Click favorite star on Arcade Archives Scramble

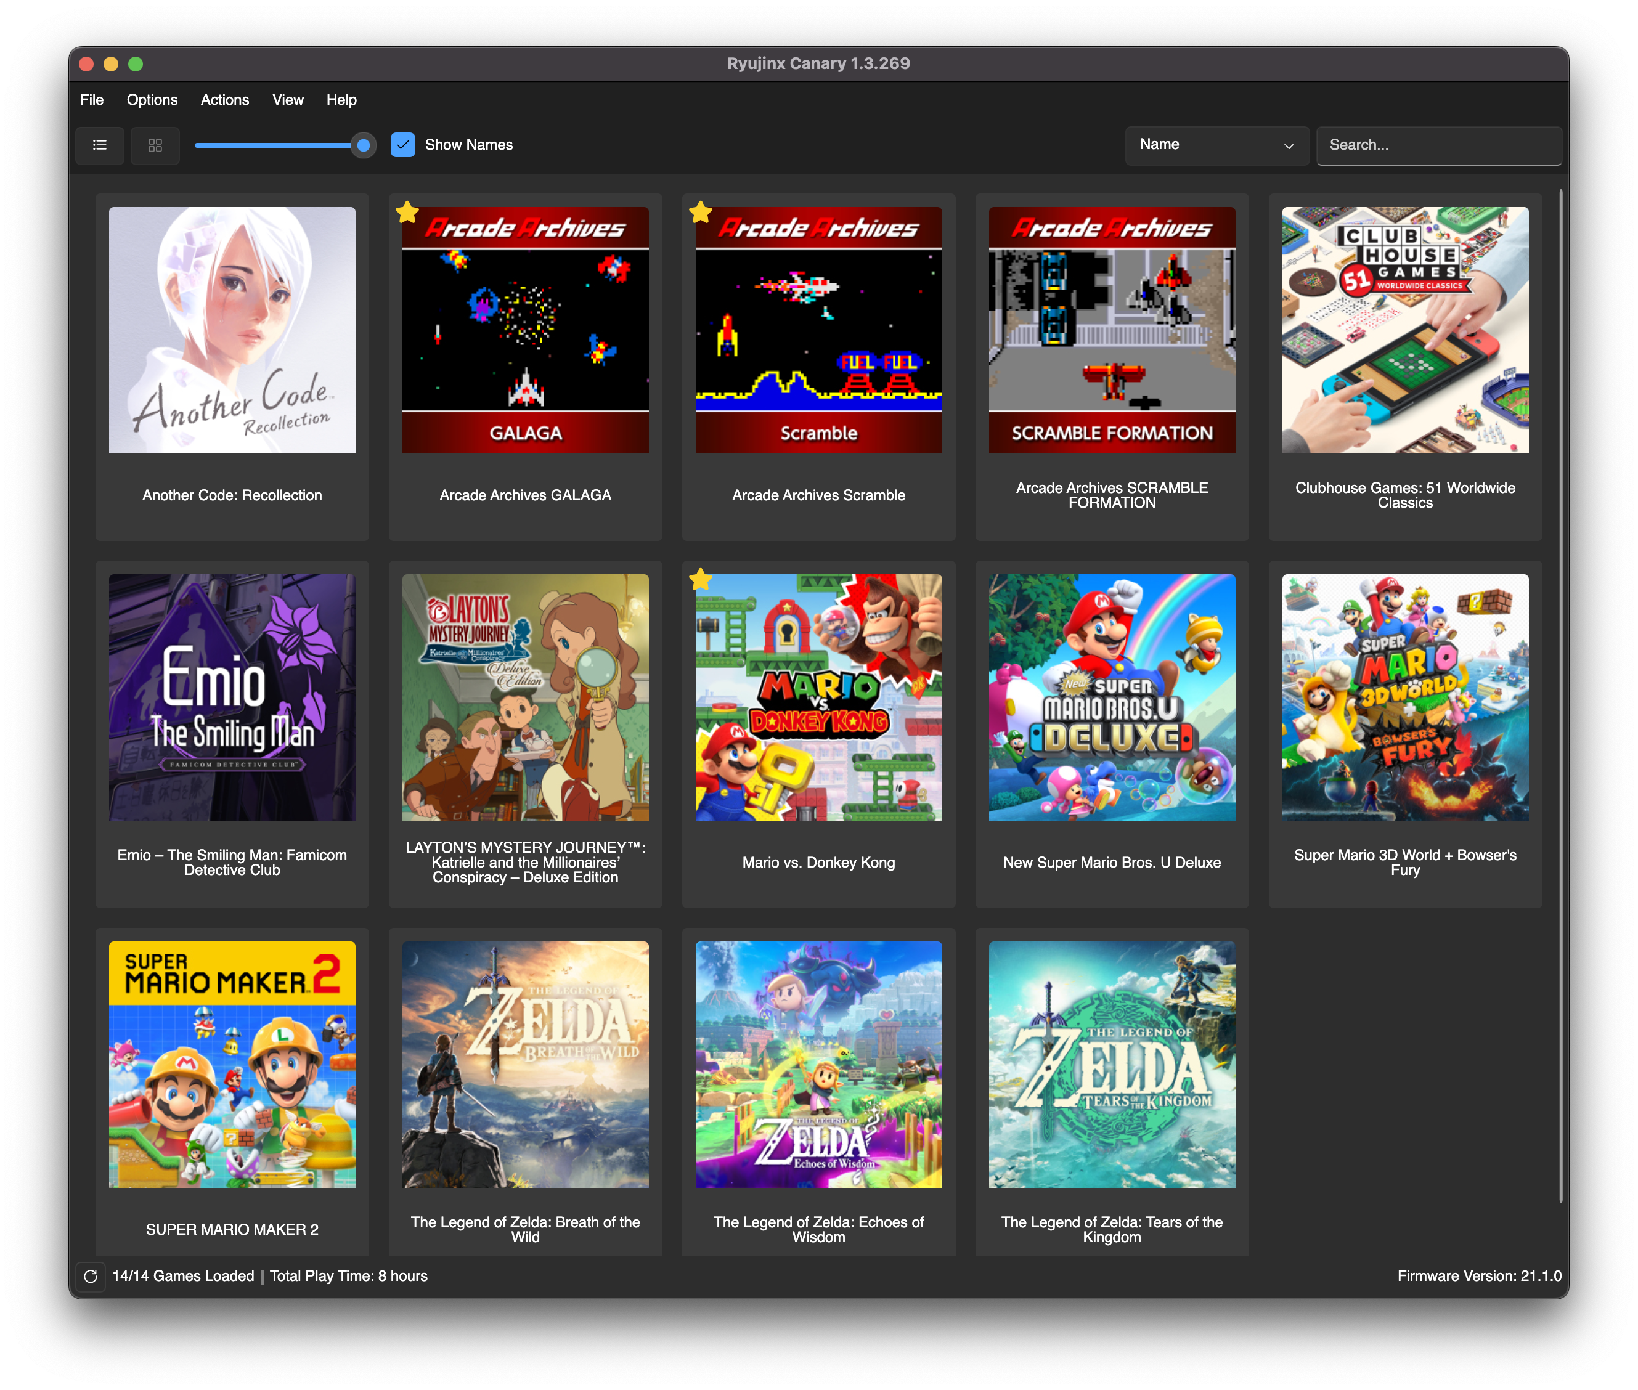tap(700, 212)
